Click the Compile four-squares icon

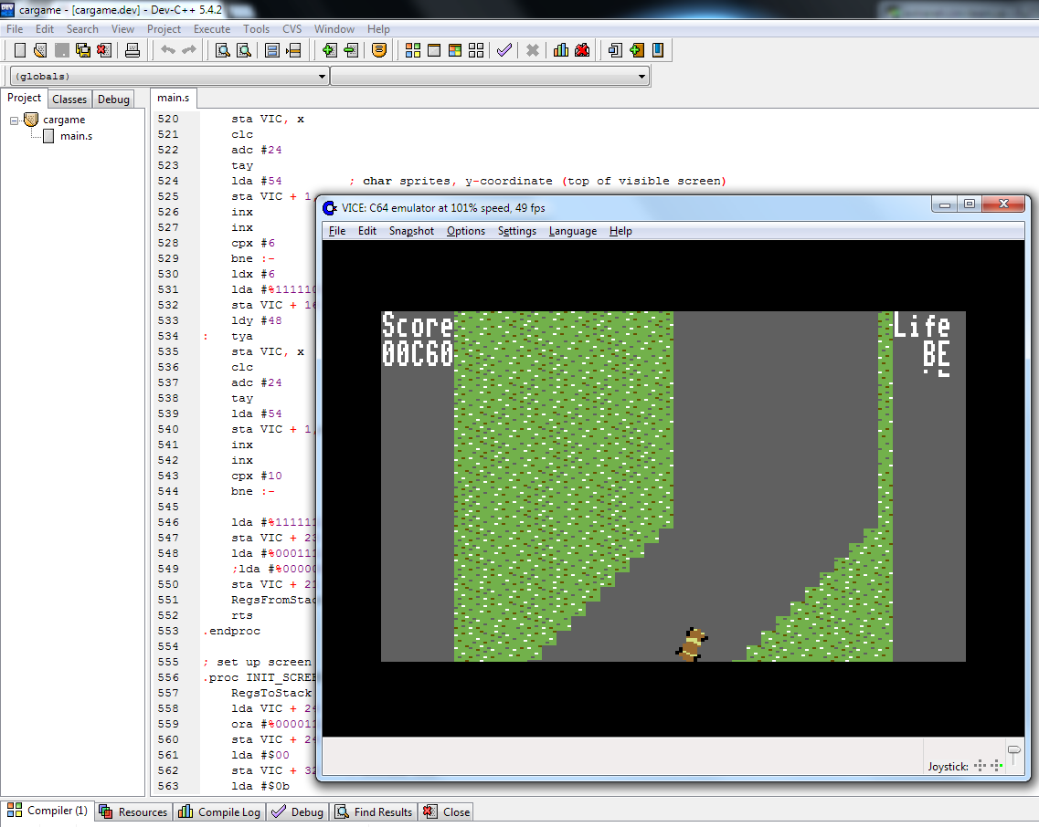[x=413, y=50]
